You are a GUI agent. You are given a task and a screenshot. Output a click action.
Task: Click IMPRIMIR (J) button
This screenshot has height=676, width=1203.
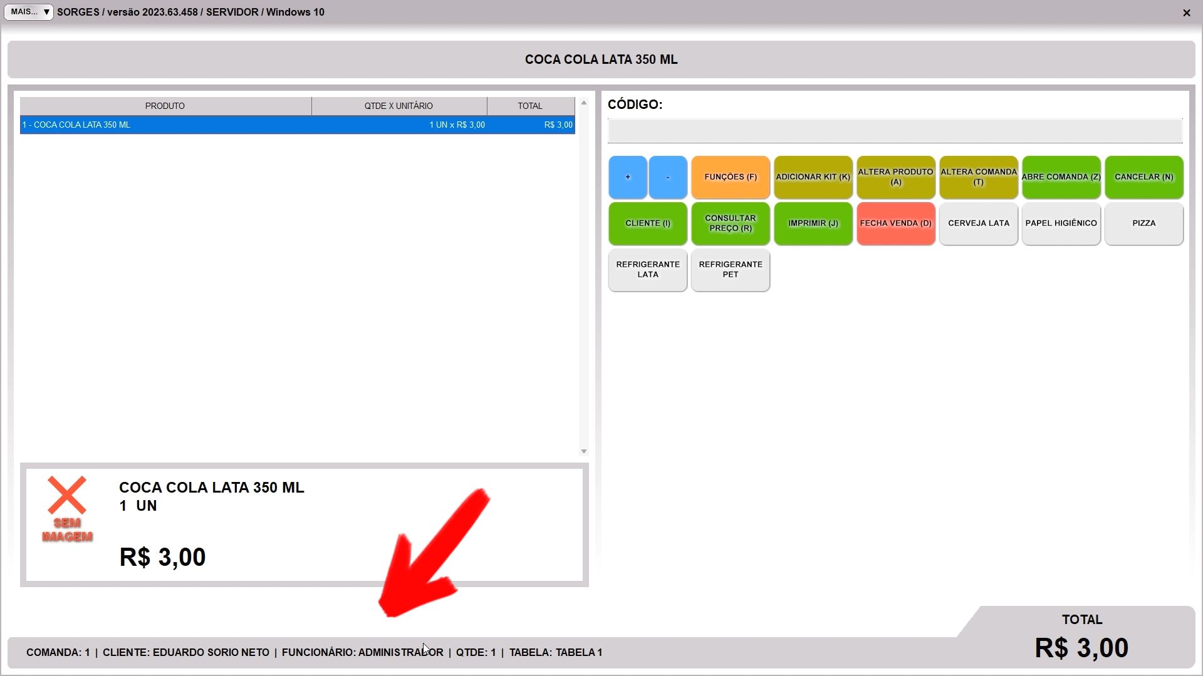tap(813, 223)
